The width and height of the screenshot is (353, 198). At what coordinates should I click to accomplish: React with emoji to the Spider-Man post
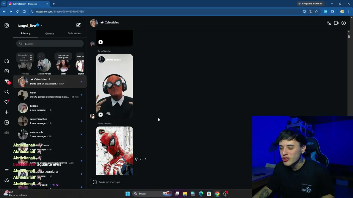click(x=137, y=159)
